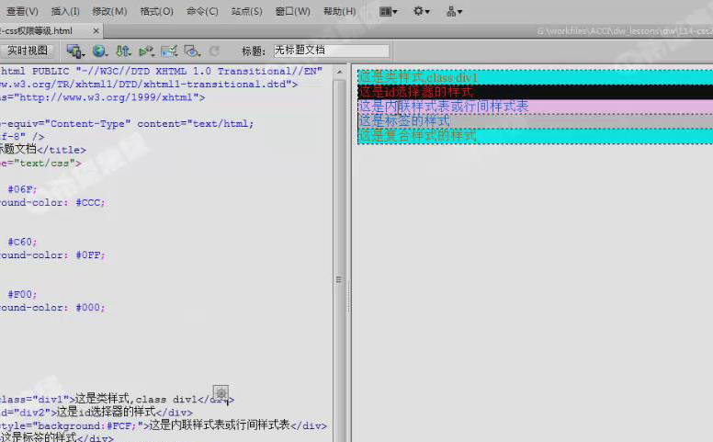
Task: Click the preview in browser globe icon
Action: tap(99, 51)
